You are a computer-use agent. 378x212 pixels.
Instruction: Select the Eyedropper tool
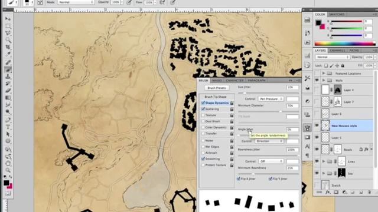pyautogui.click(x=8, y=54)
